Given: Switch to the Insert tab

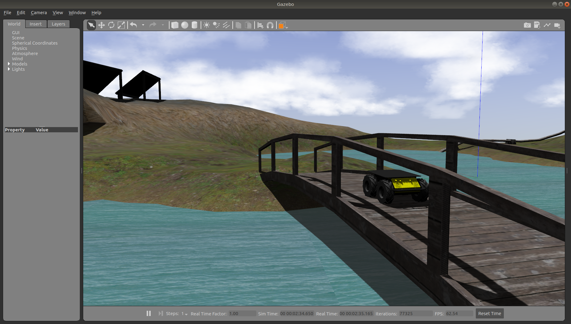Looking at the screenshot, I should point(36,24).
